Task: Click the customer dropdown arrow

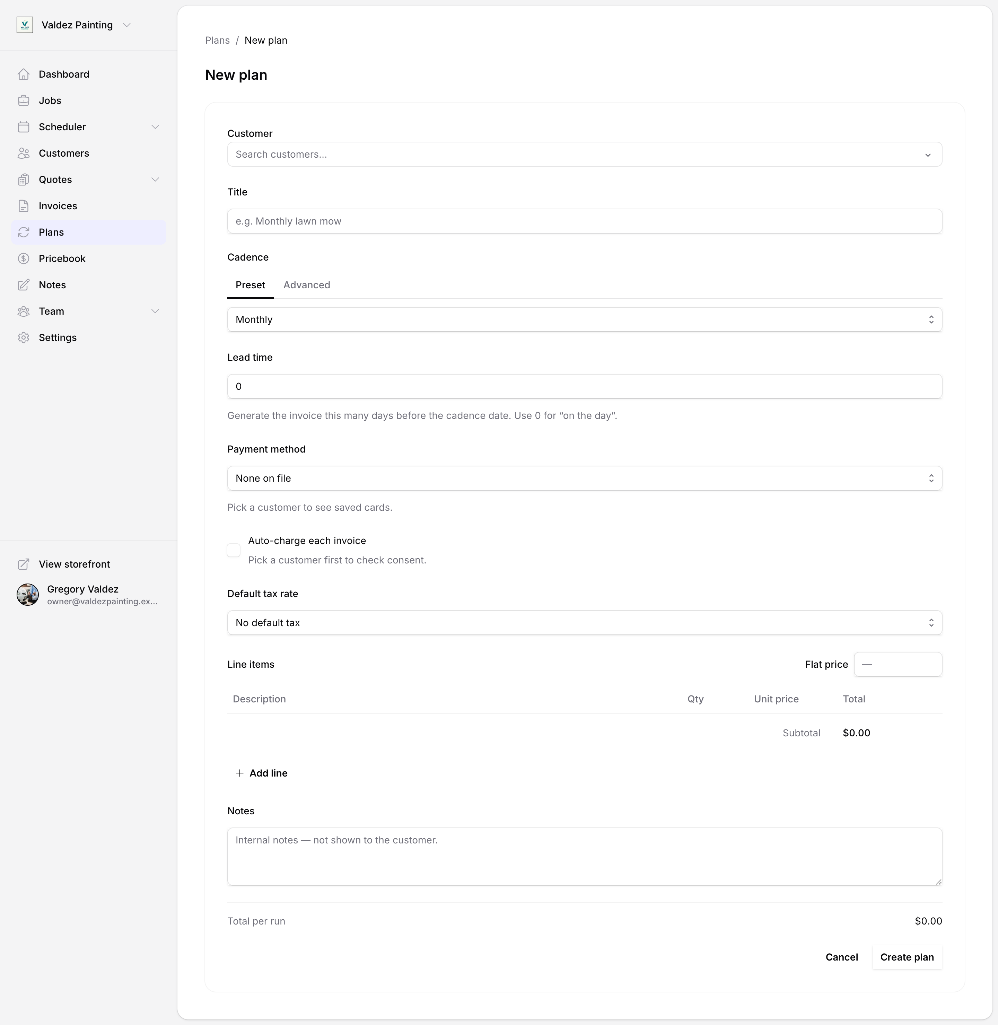Action: [x=927, y=155]
